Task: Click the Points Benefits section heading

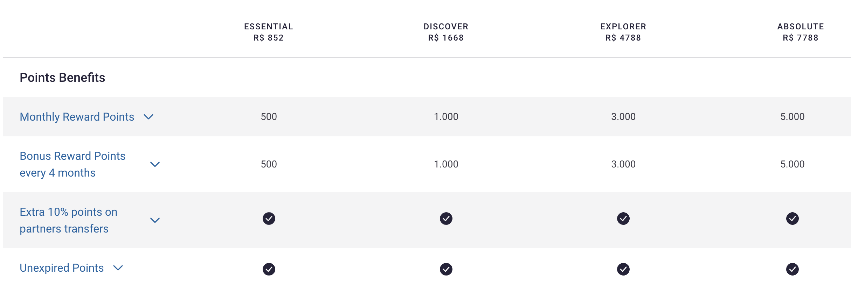Action: tap(62, 78)
